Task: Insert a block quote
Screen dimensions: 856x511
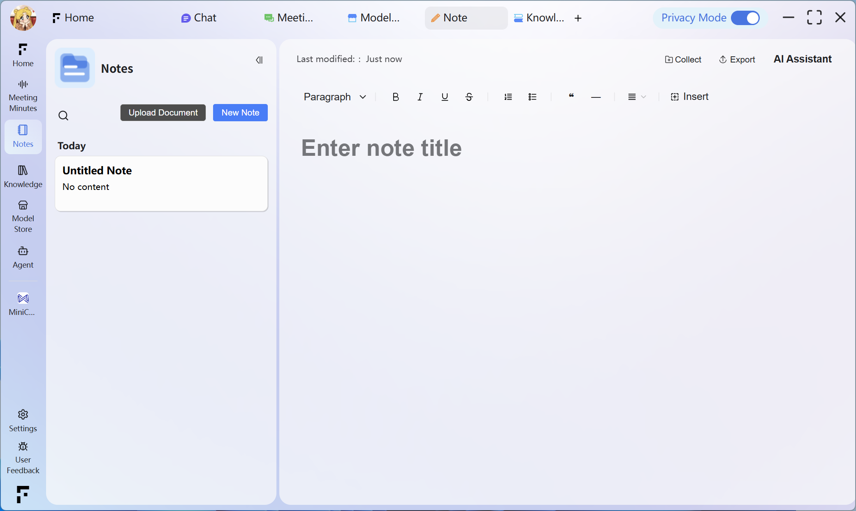Action: (571, 96)
